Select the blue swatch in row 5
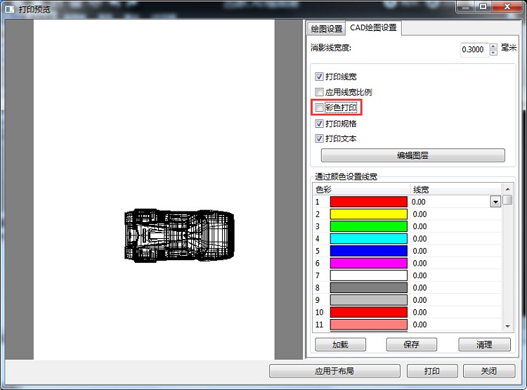Screen dimensions: 527x390 coord(369,251)
